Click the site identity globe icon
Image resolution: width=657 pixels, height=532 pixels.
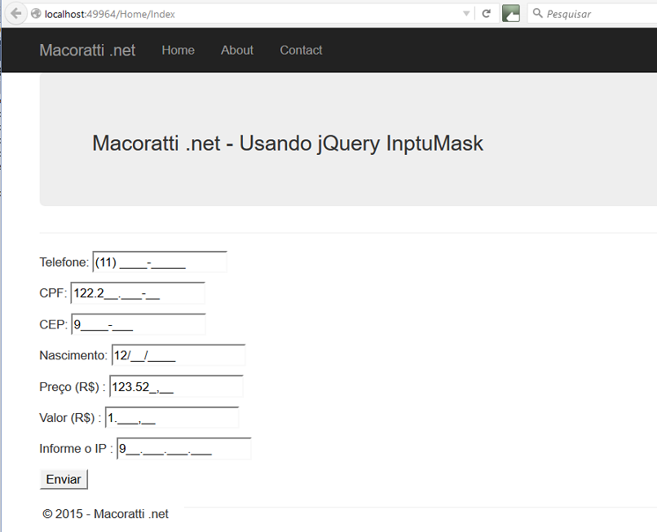click(x=33, y=13)
